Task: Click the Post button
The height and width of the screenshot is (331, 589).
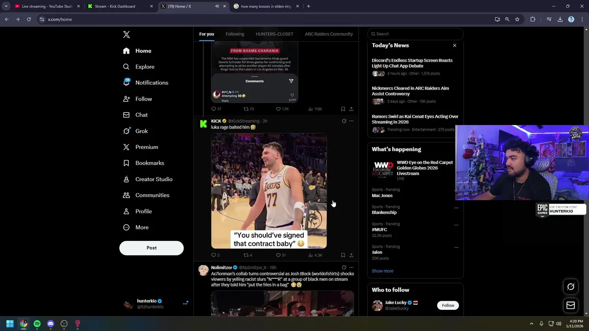Action: pyautogui.click(x=151, y=248)
